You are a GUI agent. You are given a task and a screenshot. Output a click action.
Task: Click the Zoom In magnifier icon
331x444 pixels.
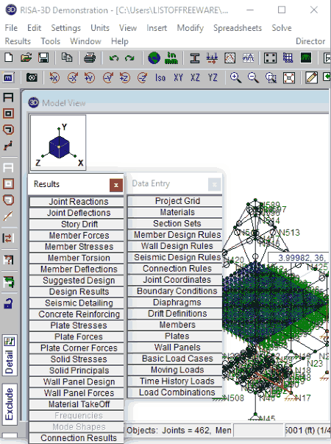click(x=235, y=77)
